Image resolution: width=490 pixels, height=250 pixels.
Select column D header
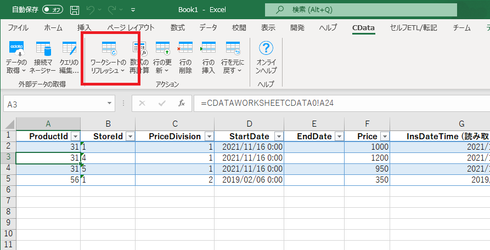[x=249, y=124]
